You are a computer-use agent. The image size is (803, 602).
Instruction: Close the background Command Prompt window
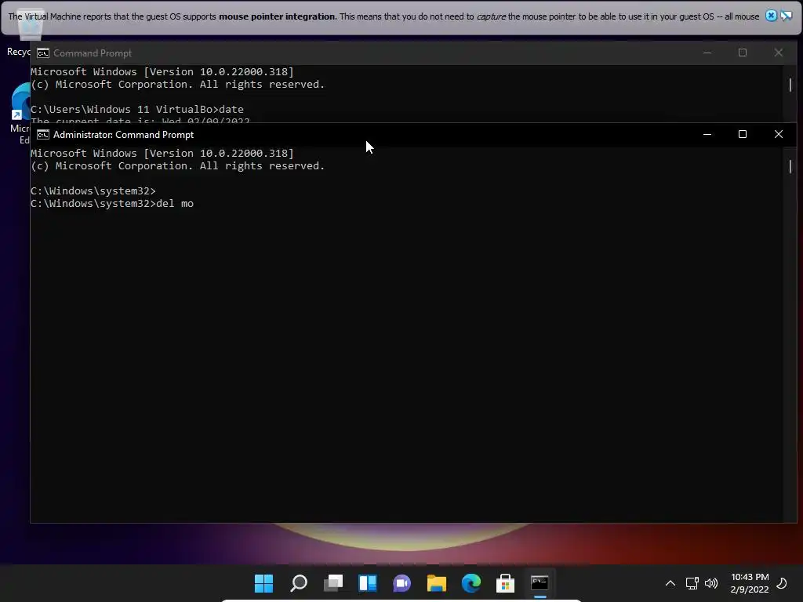(779, 53)
